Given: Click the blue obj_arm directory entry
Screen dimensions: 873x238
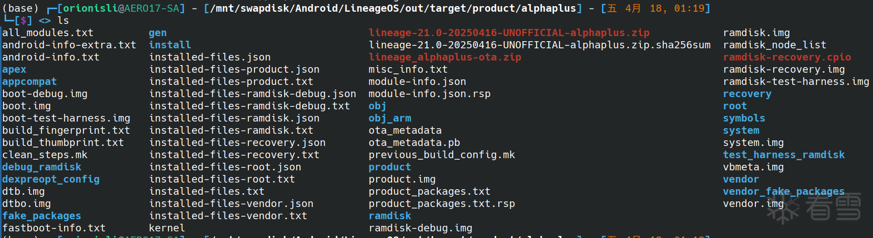Looking at the screenshot, I should coord(389,118).
